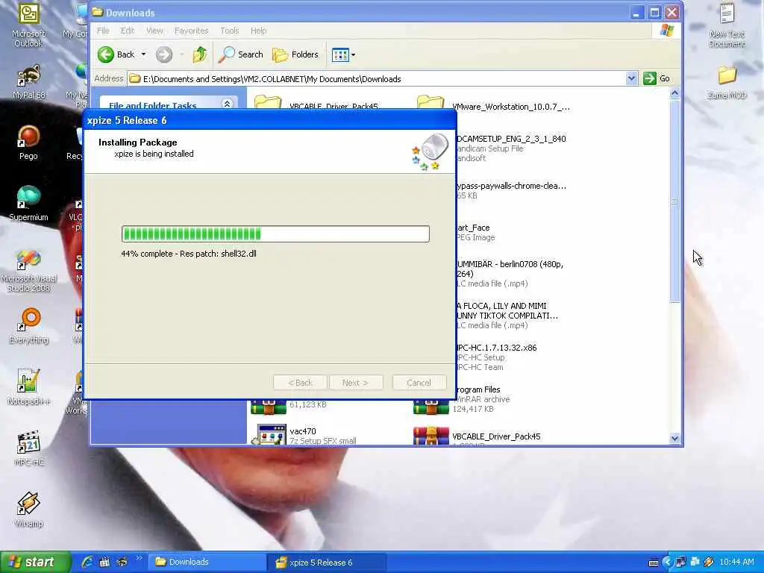Open File menu in Downloads window
Screen dimensions: 764x573
point(103,31)
